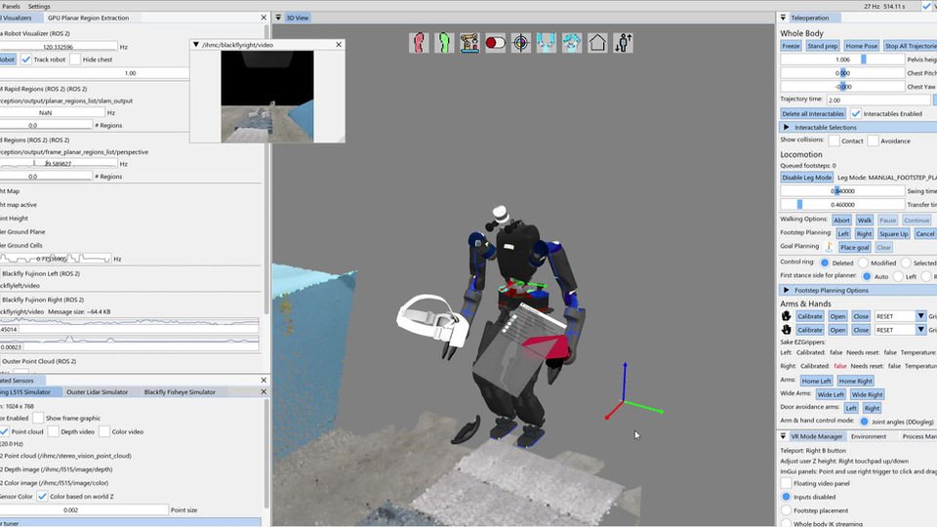Open the Settings menu
Screen dimensions: 937x527
(39, 6)
